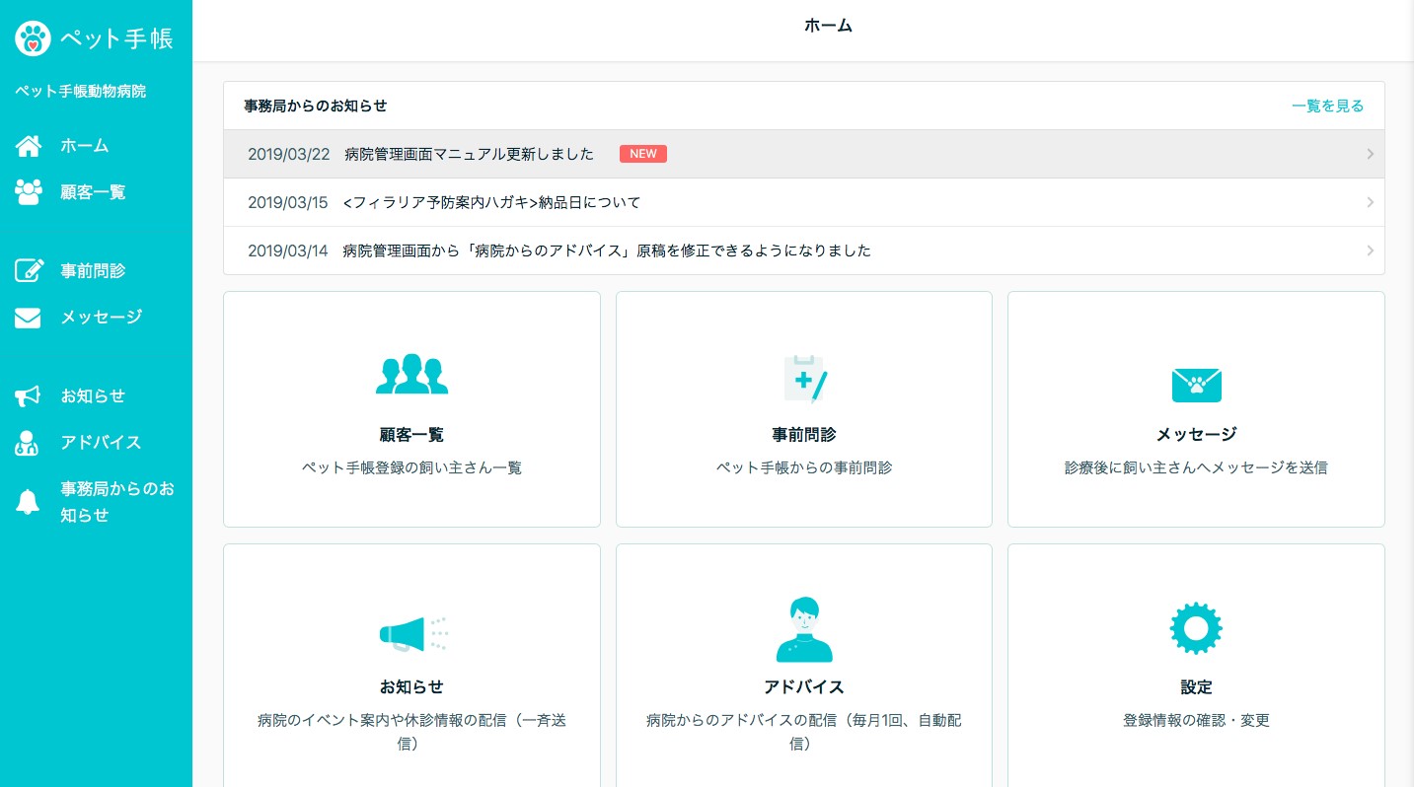Click the 設定 card title
1414x787 pixels.
(1196, 686)
